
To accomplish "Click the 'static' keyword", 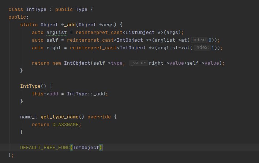I will point(29,25).
